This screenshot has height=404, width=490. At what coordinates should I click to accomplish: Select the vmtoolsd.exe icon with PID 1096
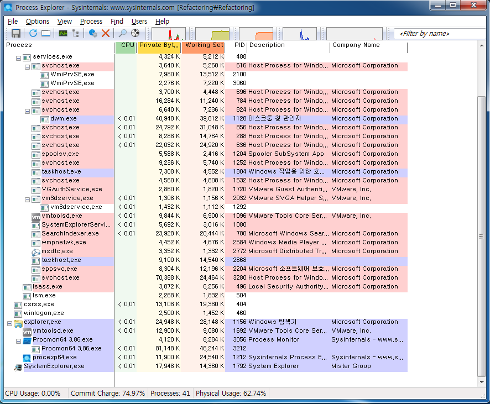36,216
